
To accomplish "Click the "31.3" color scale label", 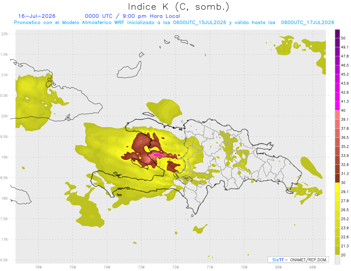I will (x=345, y=174).
